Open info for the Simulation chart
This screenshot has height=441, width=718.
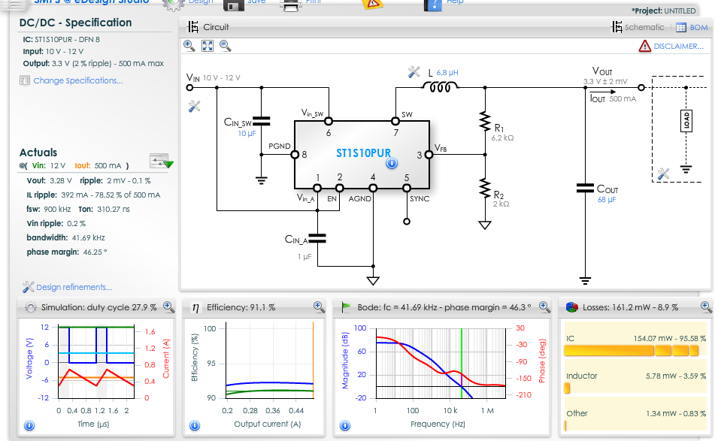tap(29, 426)
